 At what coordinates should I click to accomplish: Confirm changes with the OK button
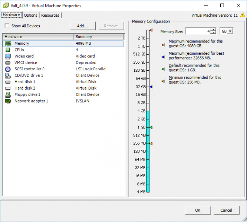pos(198,210)
